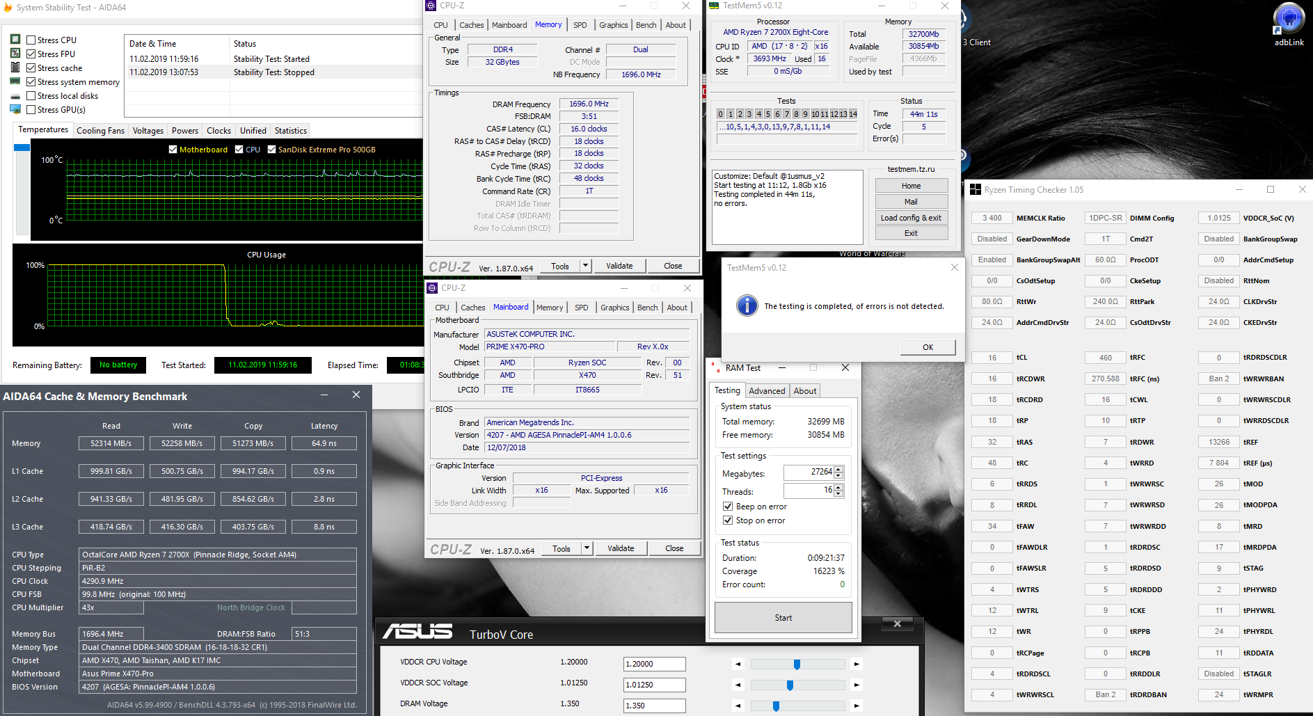Switch to the Cooling Fans tab
1313x716 pixels.
101,131
